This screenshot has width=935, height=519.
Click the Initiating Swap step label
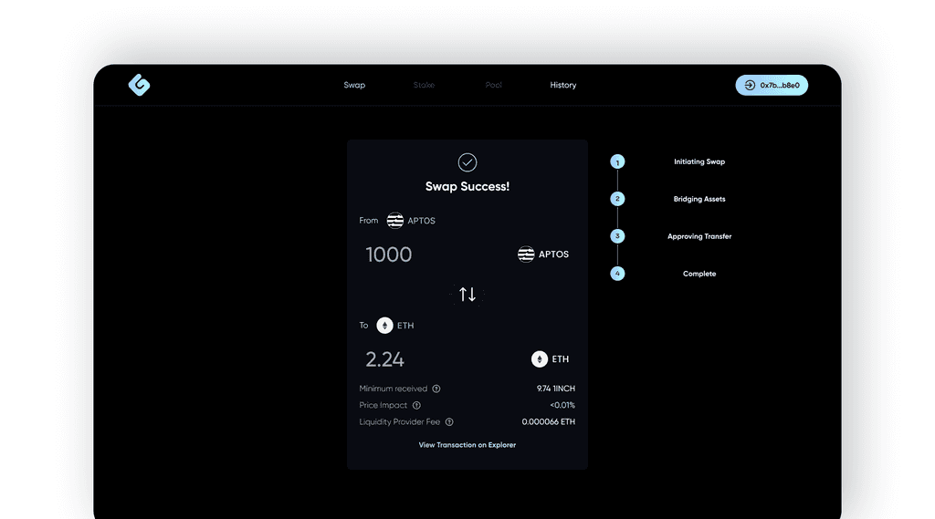(699, 161)
